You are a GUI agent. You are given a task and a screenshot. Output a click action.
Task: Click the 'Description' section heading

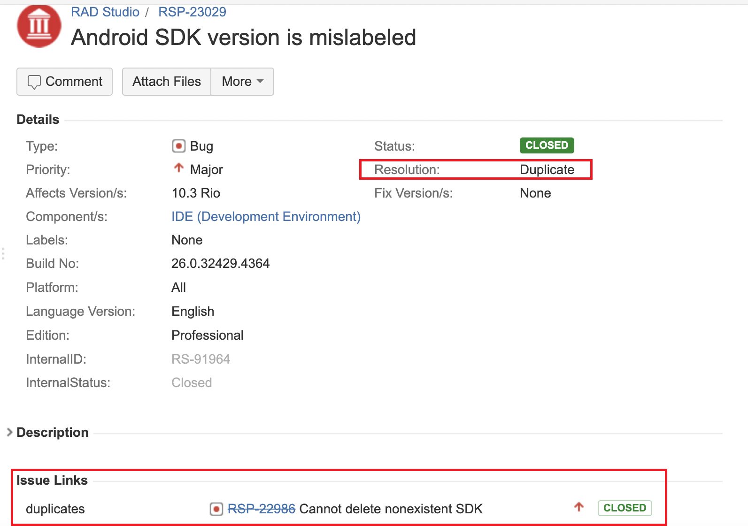click(53, 432)
